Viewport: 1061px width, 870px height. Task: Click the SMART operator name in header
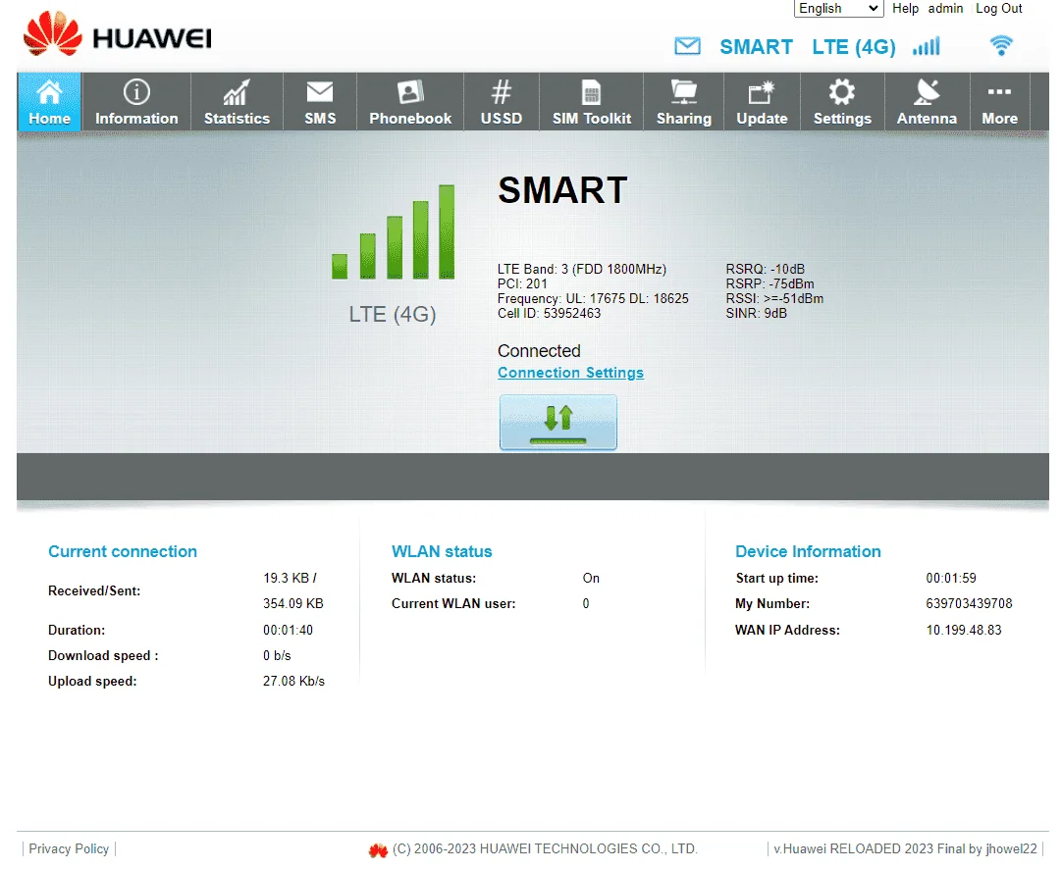tap(756, 47)
